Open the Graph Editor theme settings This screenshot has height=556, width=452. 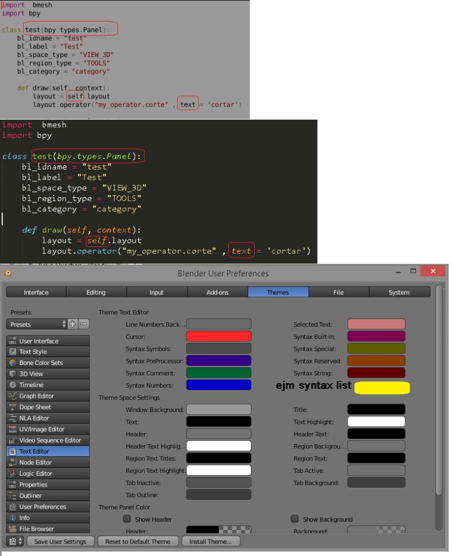[x=47, y=396]
